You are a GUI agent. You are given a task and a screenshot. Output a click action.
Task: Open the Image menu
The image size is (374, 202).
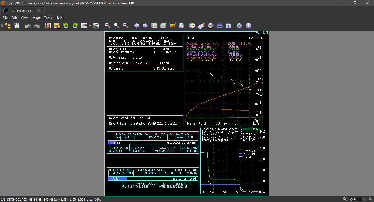[36, 18]
